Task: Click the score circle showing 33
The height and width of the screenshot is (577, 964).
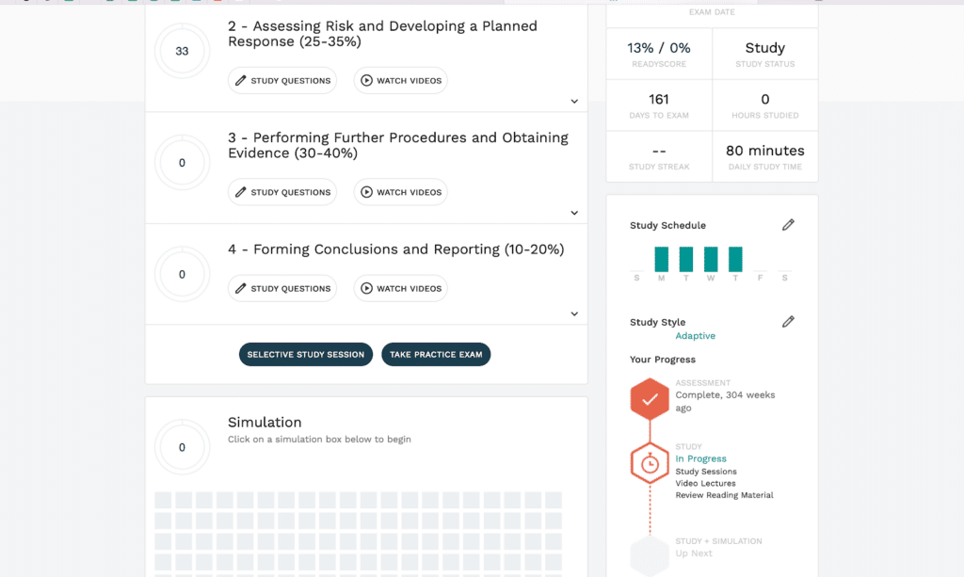Action: 182,51
